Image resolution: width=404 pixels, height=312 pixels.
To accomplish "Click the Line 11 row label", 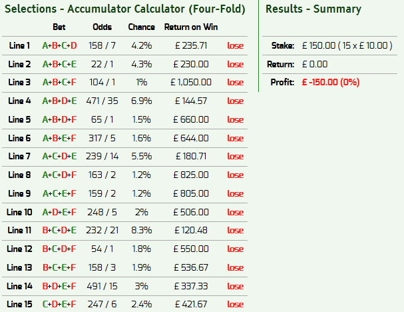I will (x=19, y=230).
